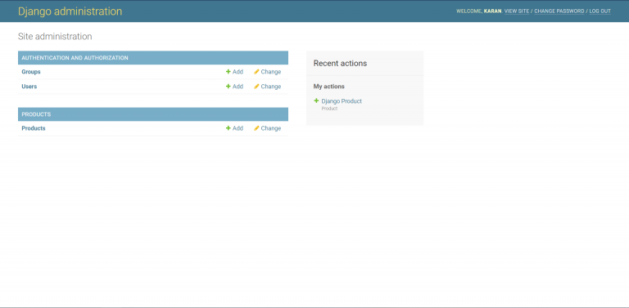Follow the View Site link
This screenshot has height=308, width=629.
[x=517, y=11]
